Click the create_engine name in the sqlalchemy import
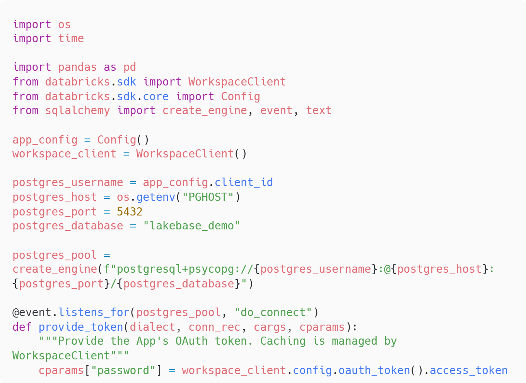 (x=204, y=110)
